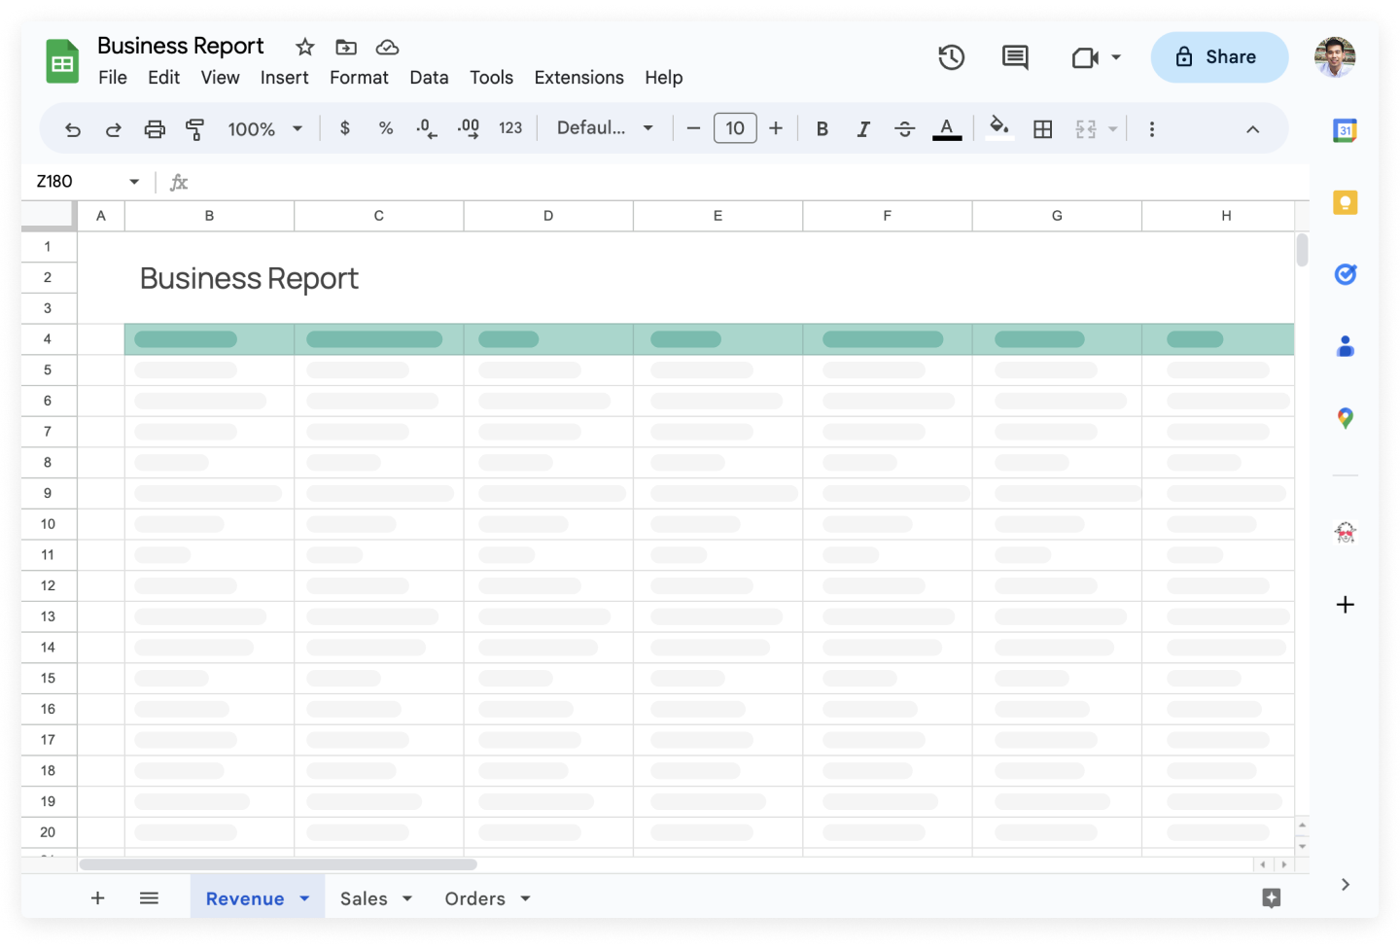1400x949 pixels.
Task: Open the Extensions menu
Action: [578, 78]
